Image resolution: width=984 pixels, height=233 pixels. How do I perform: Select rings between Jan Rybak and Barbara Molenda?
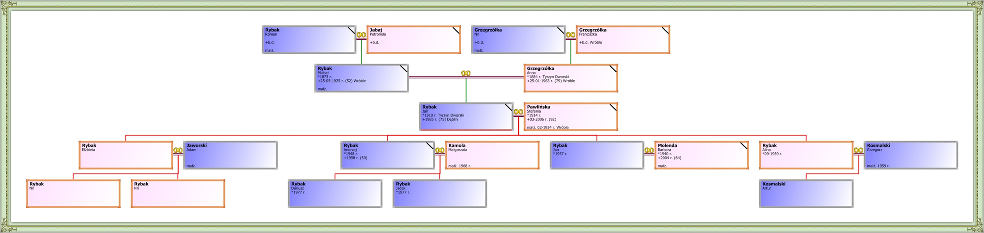click(649, 151)
